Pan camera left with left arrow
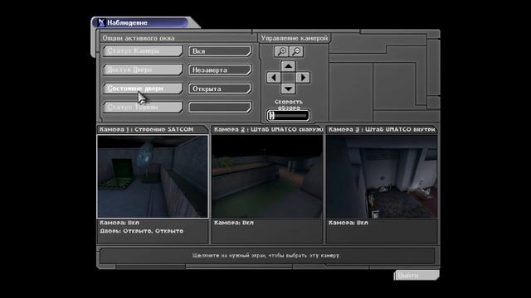 (274, 78)
